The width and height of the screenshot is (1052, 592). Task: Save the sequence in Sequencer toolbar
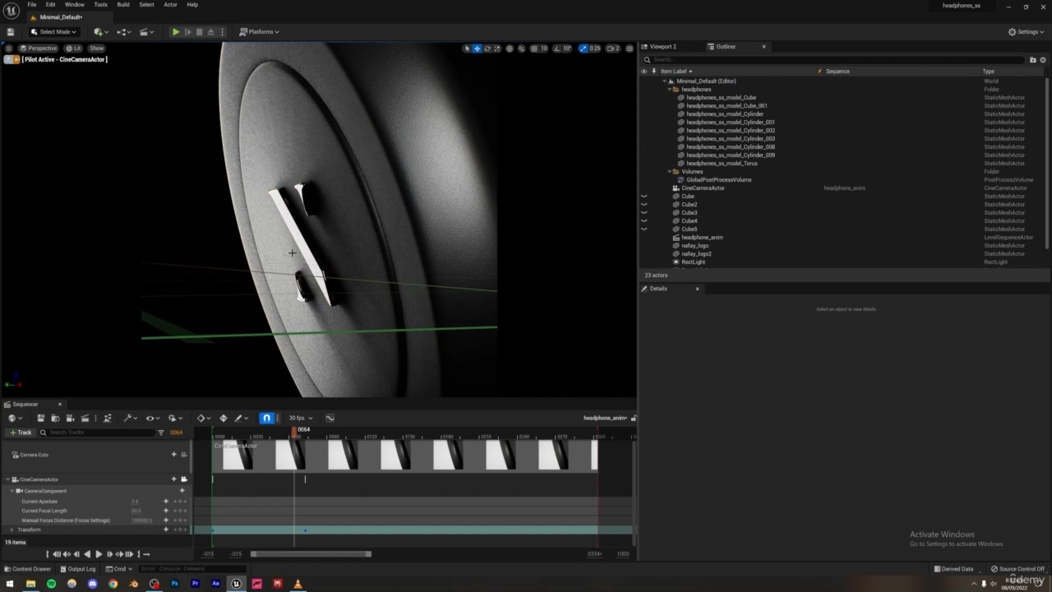click(40, 419)
